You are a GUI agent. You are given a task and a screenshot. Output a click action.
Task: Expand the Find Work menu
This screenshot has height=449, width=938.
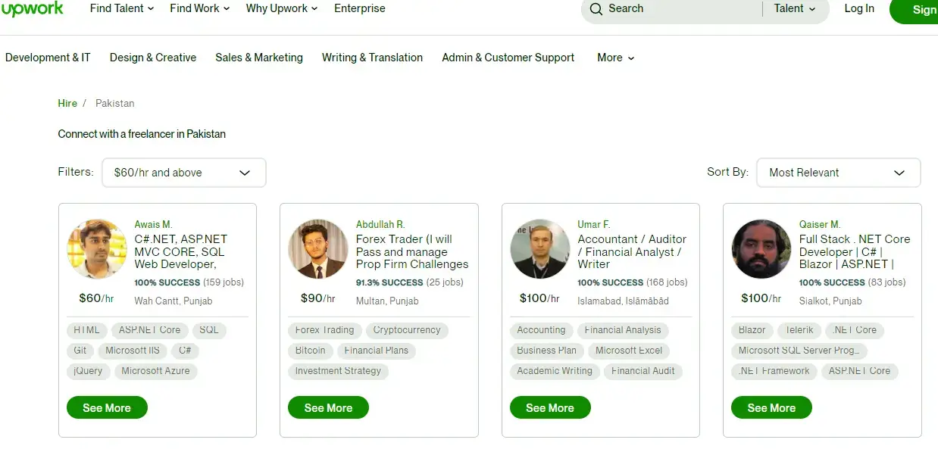click(x=200, y=8)
